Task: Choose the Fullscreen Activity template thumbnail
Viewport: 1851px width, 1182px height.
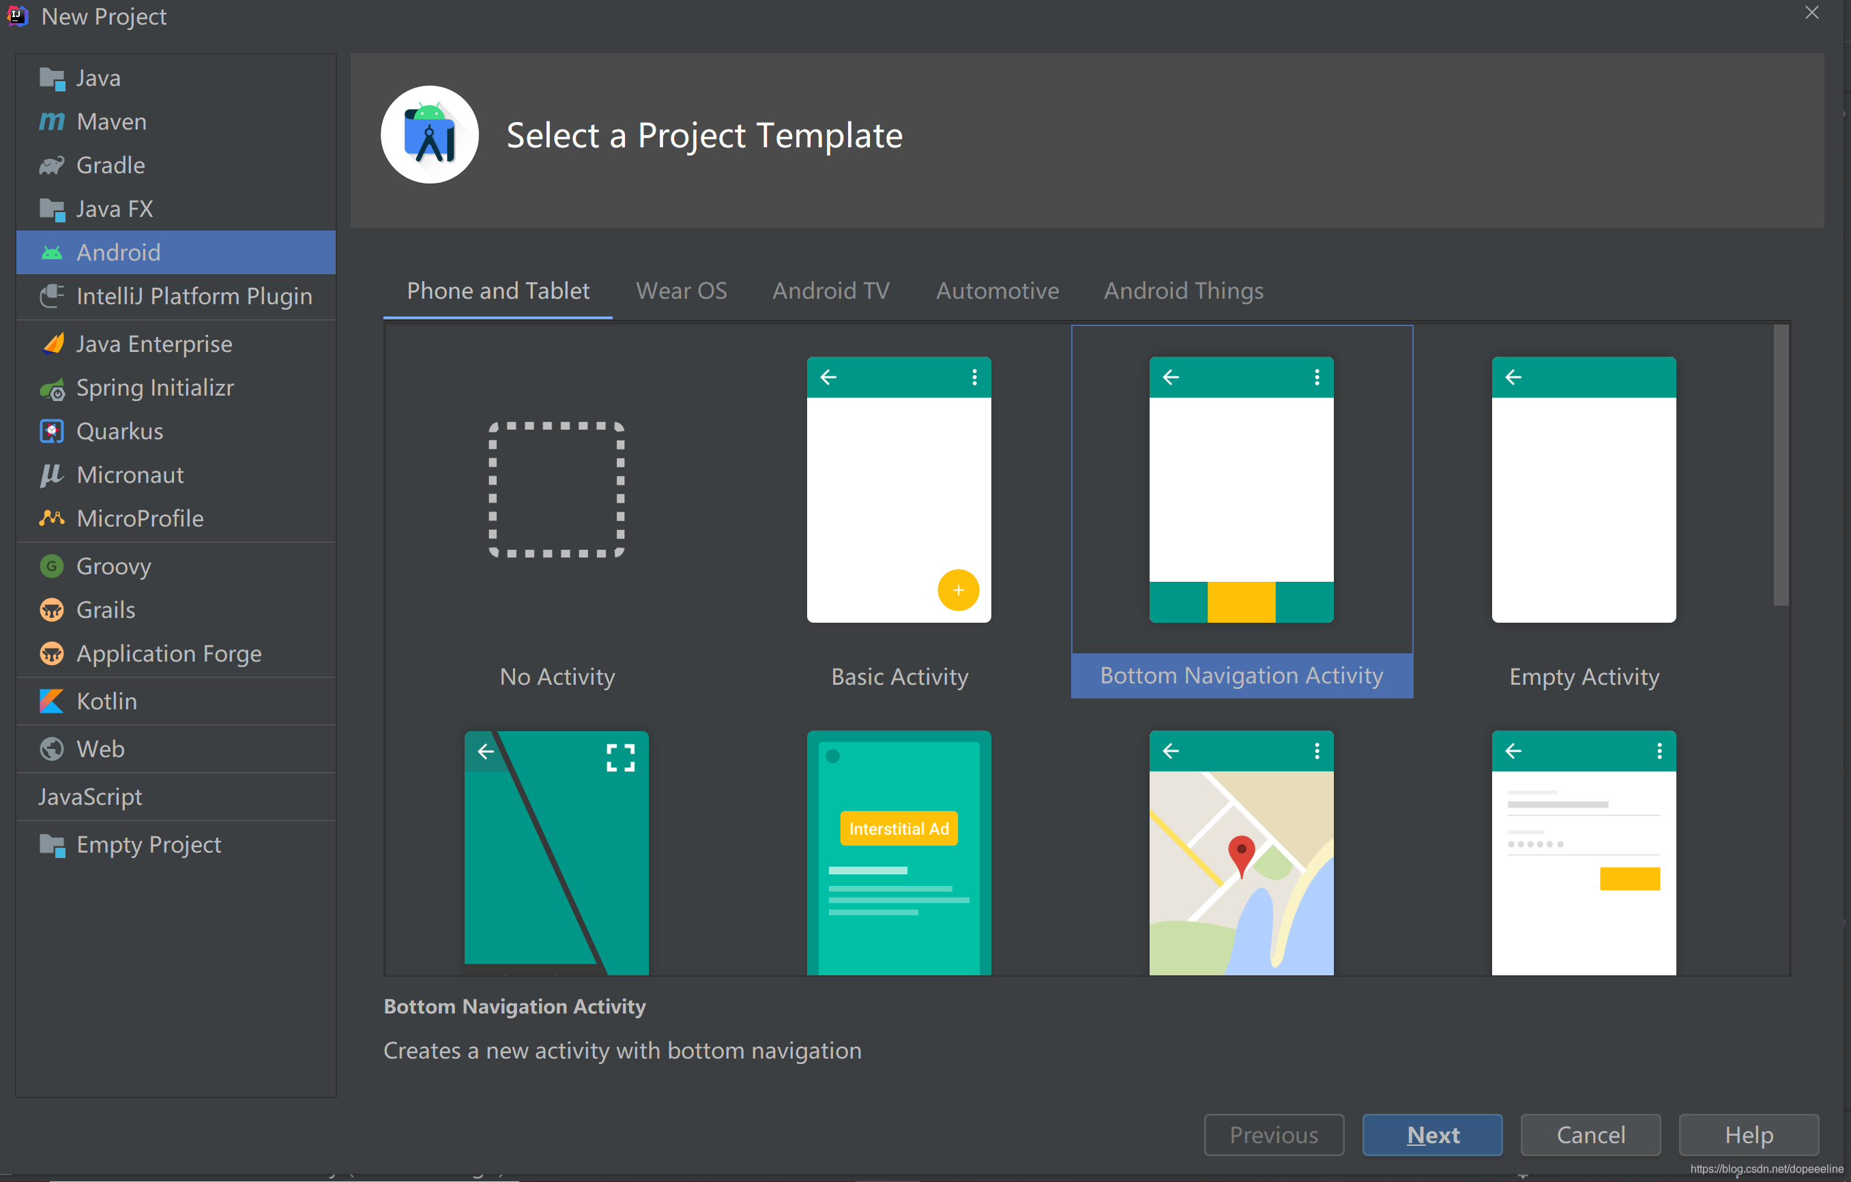Action: coord(557,853)
